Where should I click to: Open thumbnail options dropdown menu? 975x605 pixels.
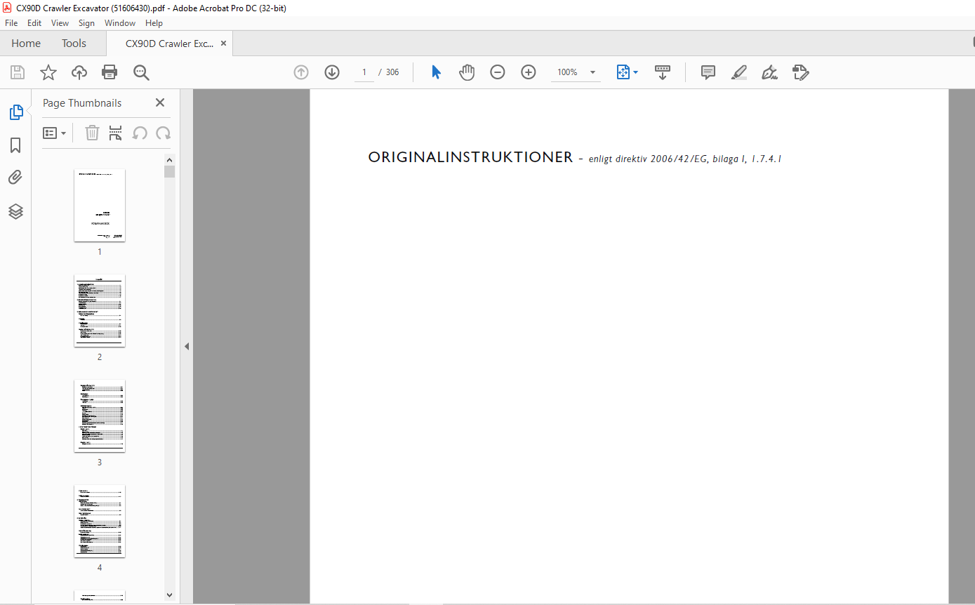click(x=54, y=133)
